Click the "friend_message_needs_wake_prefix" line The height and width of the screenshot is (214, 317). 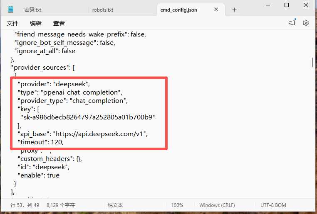pyautogui.click(x=80, y=34)
